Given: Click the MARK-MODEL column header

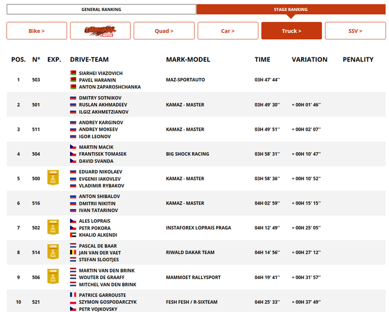Looking at the screenshot, I should click(188, 59).
